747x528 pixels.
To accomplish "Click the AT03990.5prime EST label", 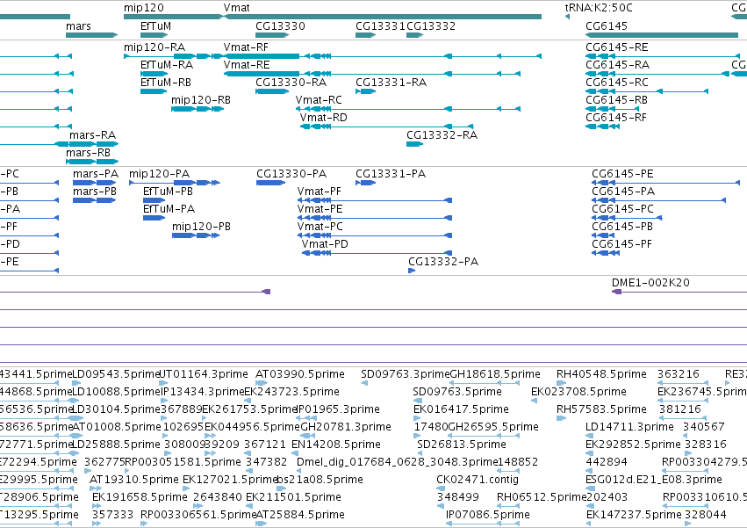I will (300, 374).
